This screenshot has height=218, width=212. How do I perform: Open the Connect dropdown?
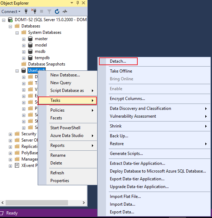tap(11, 12)
